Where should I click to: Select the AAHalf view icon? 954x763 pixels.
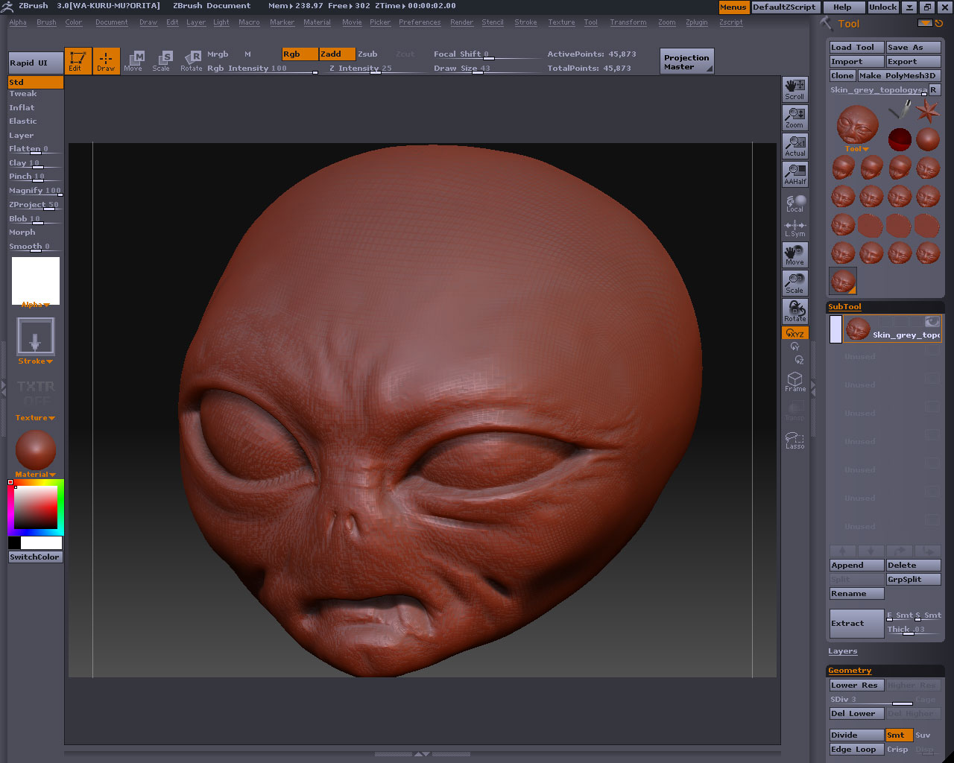(795, 174)
